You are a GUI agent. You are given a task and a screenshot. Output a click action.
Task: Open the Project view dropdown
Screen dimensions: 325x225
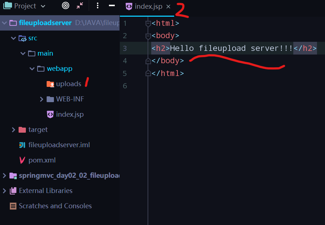[43, 6]
